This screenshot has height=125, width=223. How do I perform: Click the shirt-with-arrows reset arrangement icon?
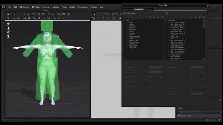coord(49,14)
